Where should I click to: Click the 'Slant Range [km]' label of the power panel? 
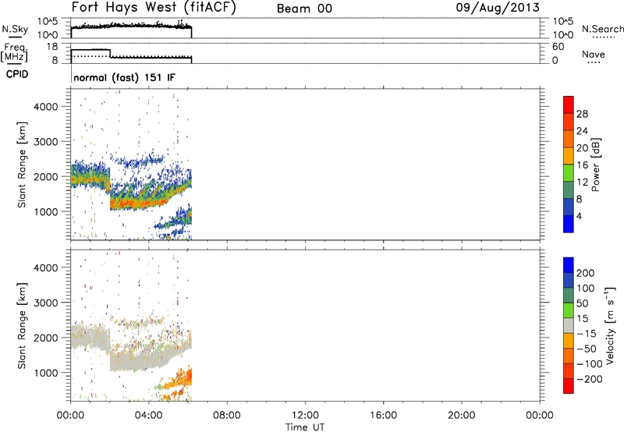pyautogui.click(x=22, y=165)
